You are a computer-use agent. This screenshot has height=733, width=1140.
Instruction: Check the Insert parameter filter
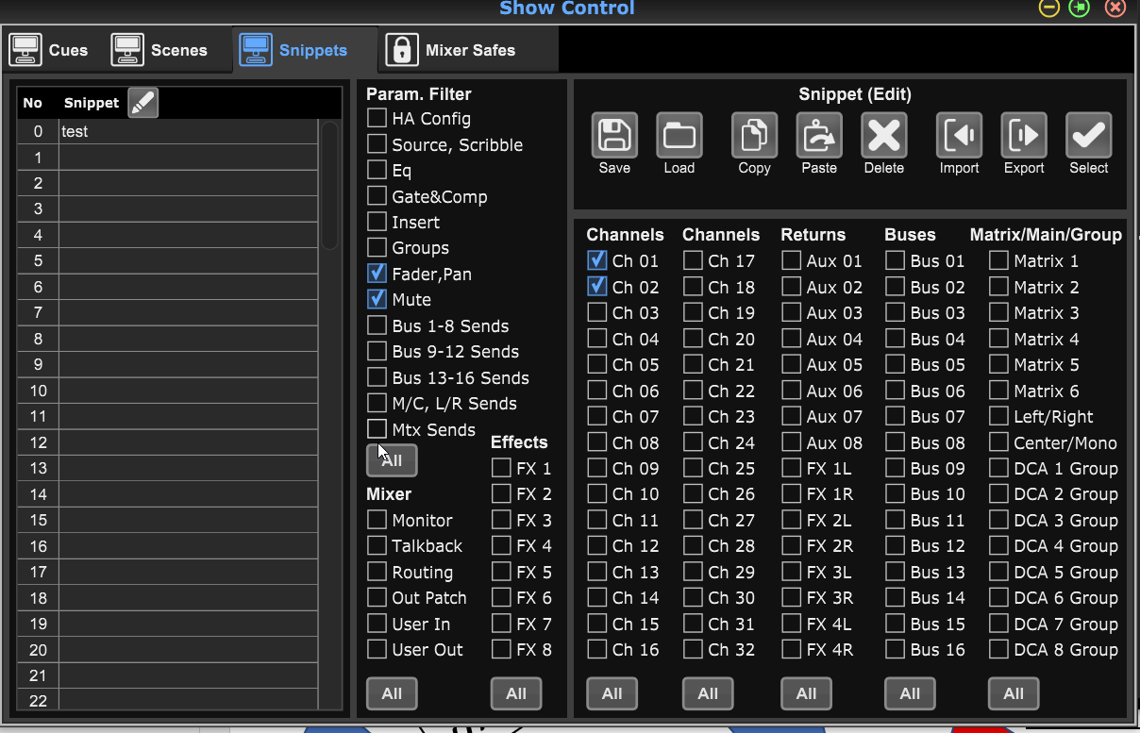point(377,222)
